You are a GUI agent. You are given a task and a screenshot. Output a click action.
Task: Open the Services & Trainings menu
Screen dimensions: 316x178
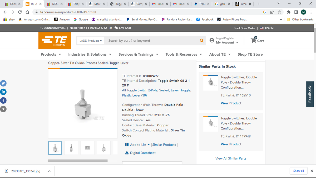point(139,54)
